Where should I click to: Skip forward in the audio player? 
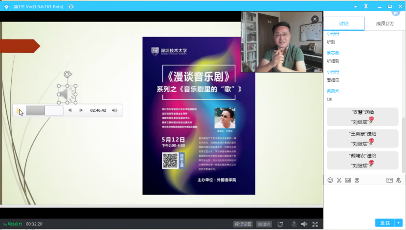tap(81, 110)
